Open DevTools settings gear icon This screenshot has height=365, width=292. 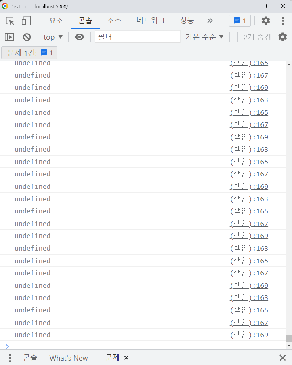point(265,21)
